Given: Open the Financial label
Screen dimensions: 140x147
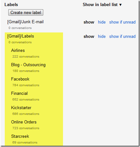Looking at the screenshot, I should pos(19,93).
